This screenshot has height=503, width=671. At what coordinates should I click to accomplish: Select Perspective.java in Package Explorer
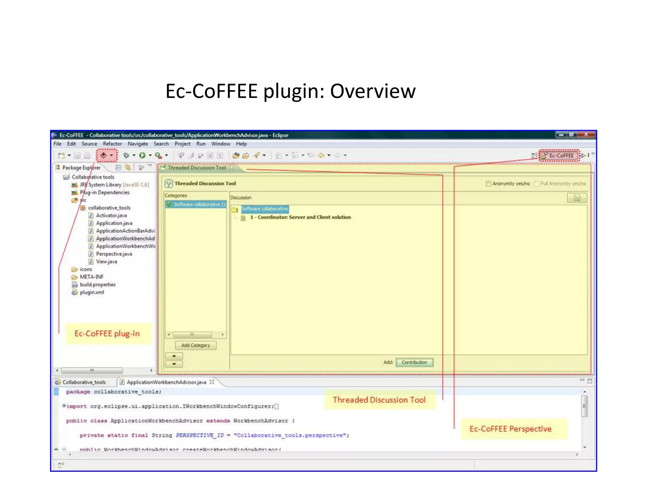click(114, 254)
